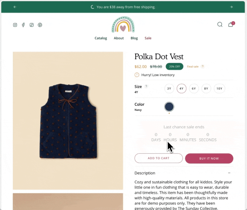
Task: Open the Instagram social icon
Action: click(15, 25)
